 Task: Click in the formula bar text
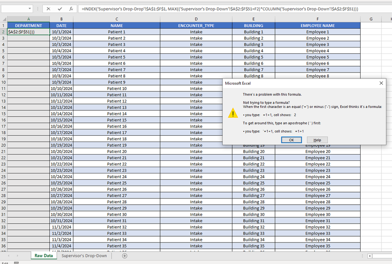pos(220,9)
